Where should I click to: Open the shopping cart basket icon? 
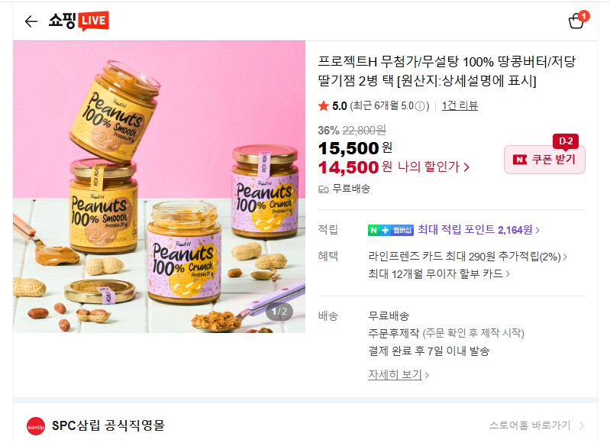point(578,20)
